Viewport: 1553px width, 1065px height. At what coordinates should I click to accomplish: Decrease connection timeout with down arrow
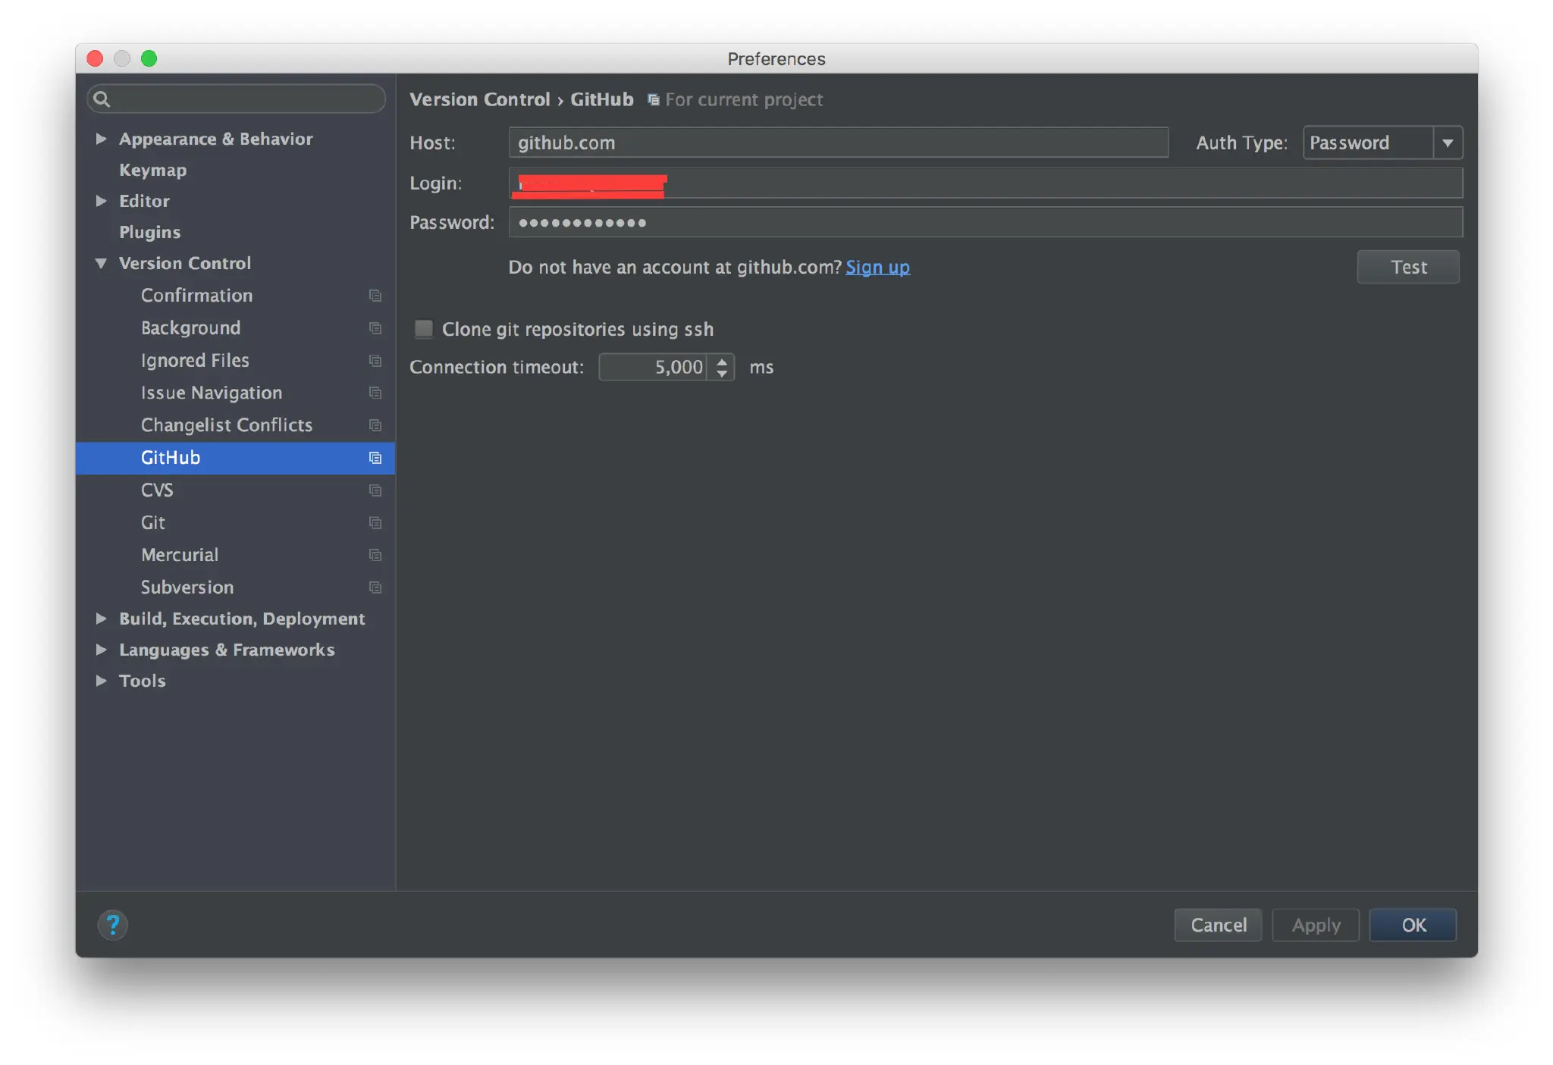pos(722,374)
